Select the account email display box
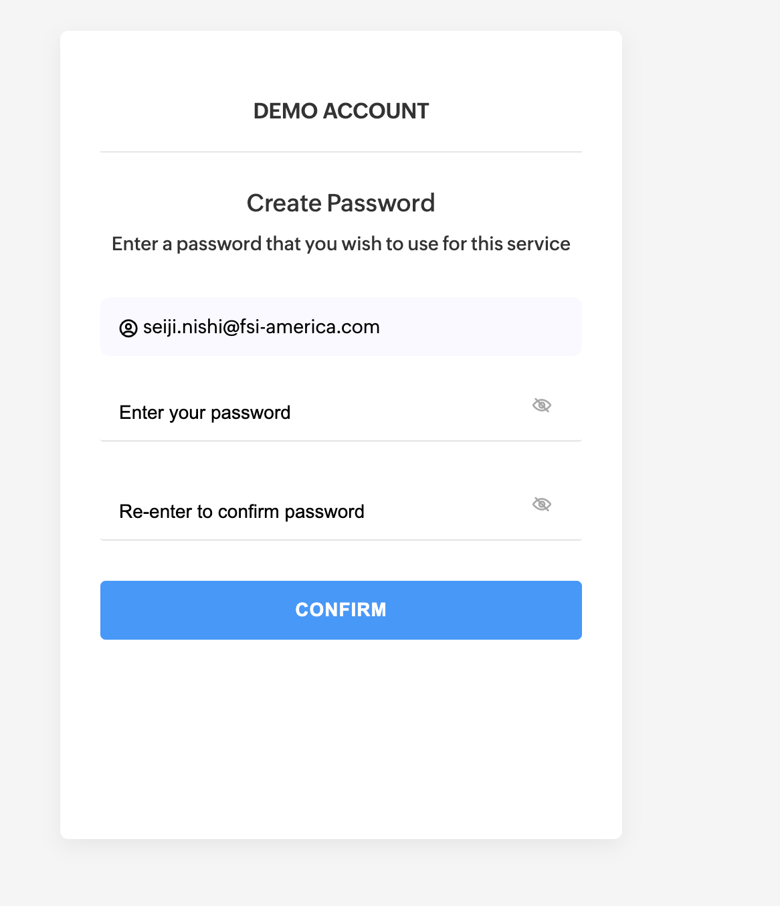This screenshot has width=780, height=906. (x=468, y=327)
